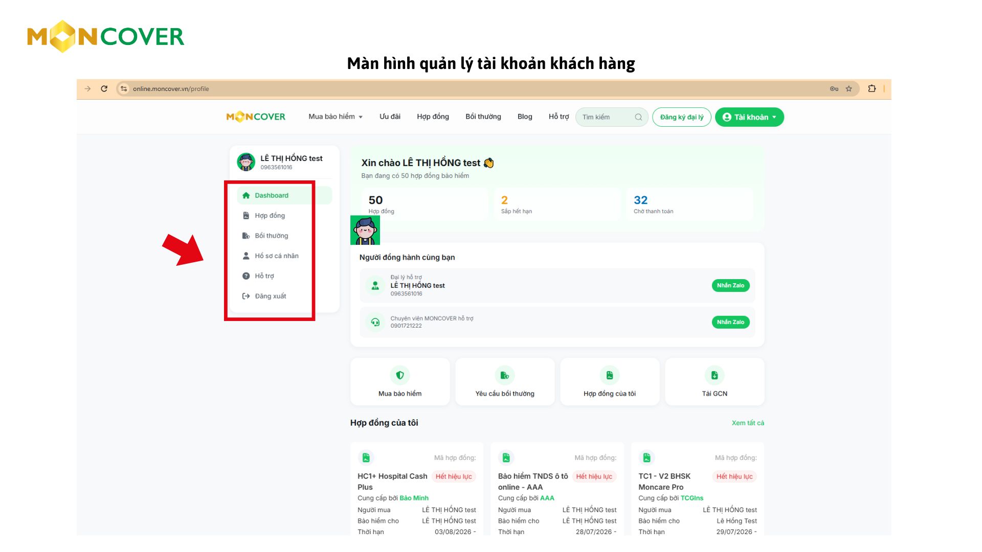Click the search magnifier icon
This screenshot has width=982, height=552.
pos(638,117)
